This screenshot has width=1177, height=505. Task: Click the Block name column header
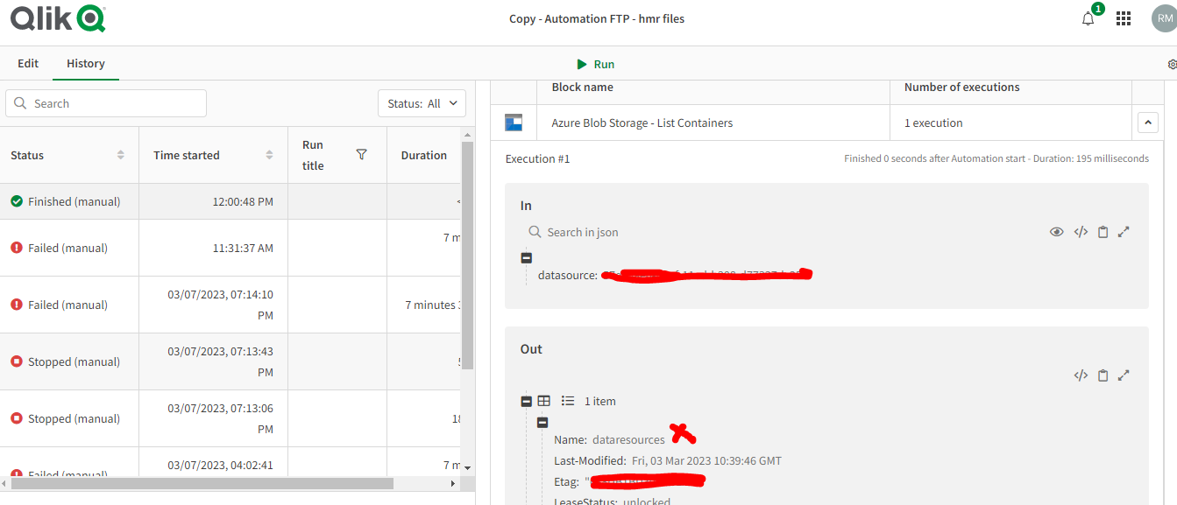(x=582, y=87)
